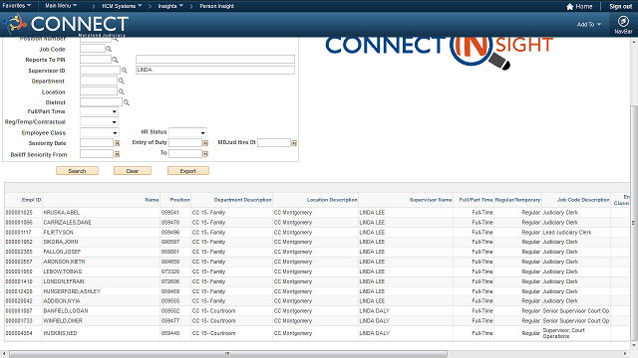Image resolution: width=638 pixels, height=358 pixels.
Task: Open HCM Systems breadcrumb menu
Action: click(122, 6)
